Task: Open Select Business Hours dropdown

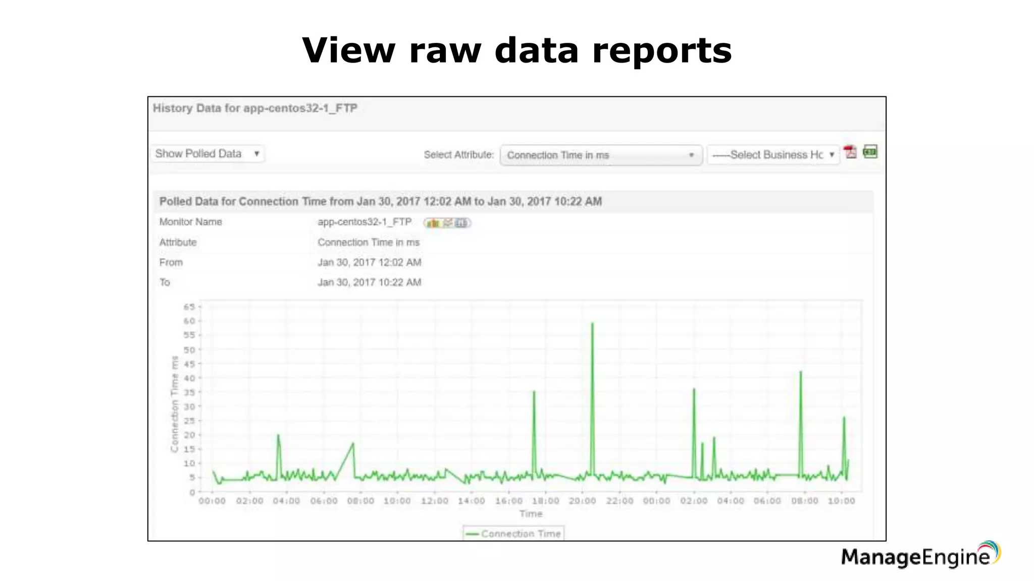Action: coord(773,155)
